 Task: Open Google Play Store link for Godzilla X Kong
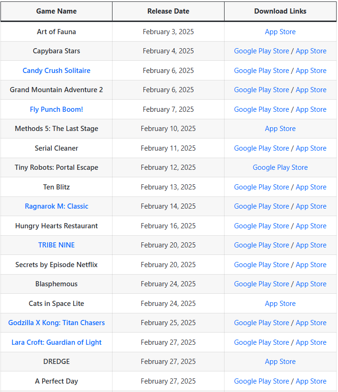(x=261, y=323)
